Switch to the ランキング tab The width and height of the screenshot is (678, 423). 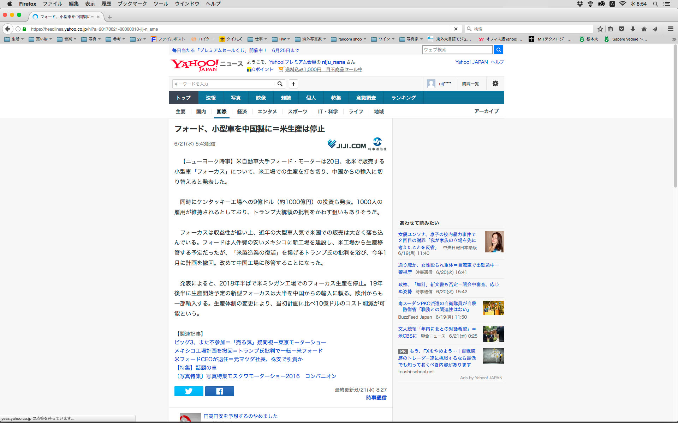click(403, 98)
